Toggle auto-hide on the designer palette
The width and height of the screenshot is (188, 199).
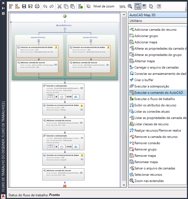click(3, 8)
